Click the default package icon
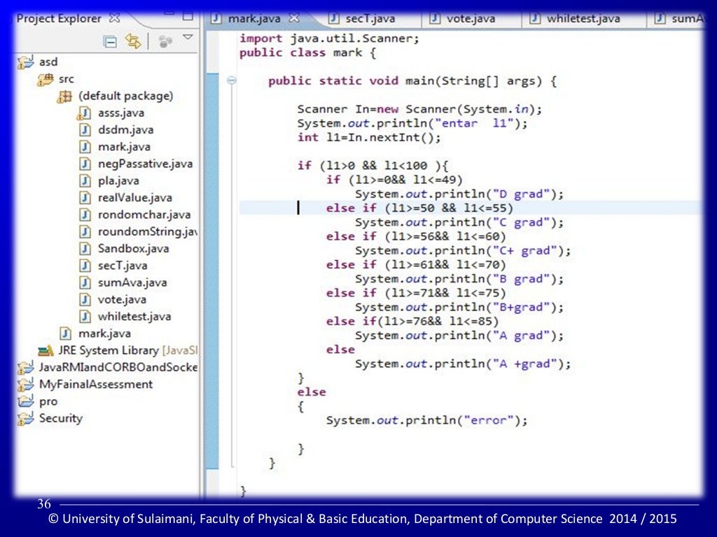Image resolution: width=717 pixels, height=537 pixels. click(x=64, y=96)
